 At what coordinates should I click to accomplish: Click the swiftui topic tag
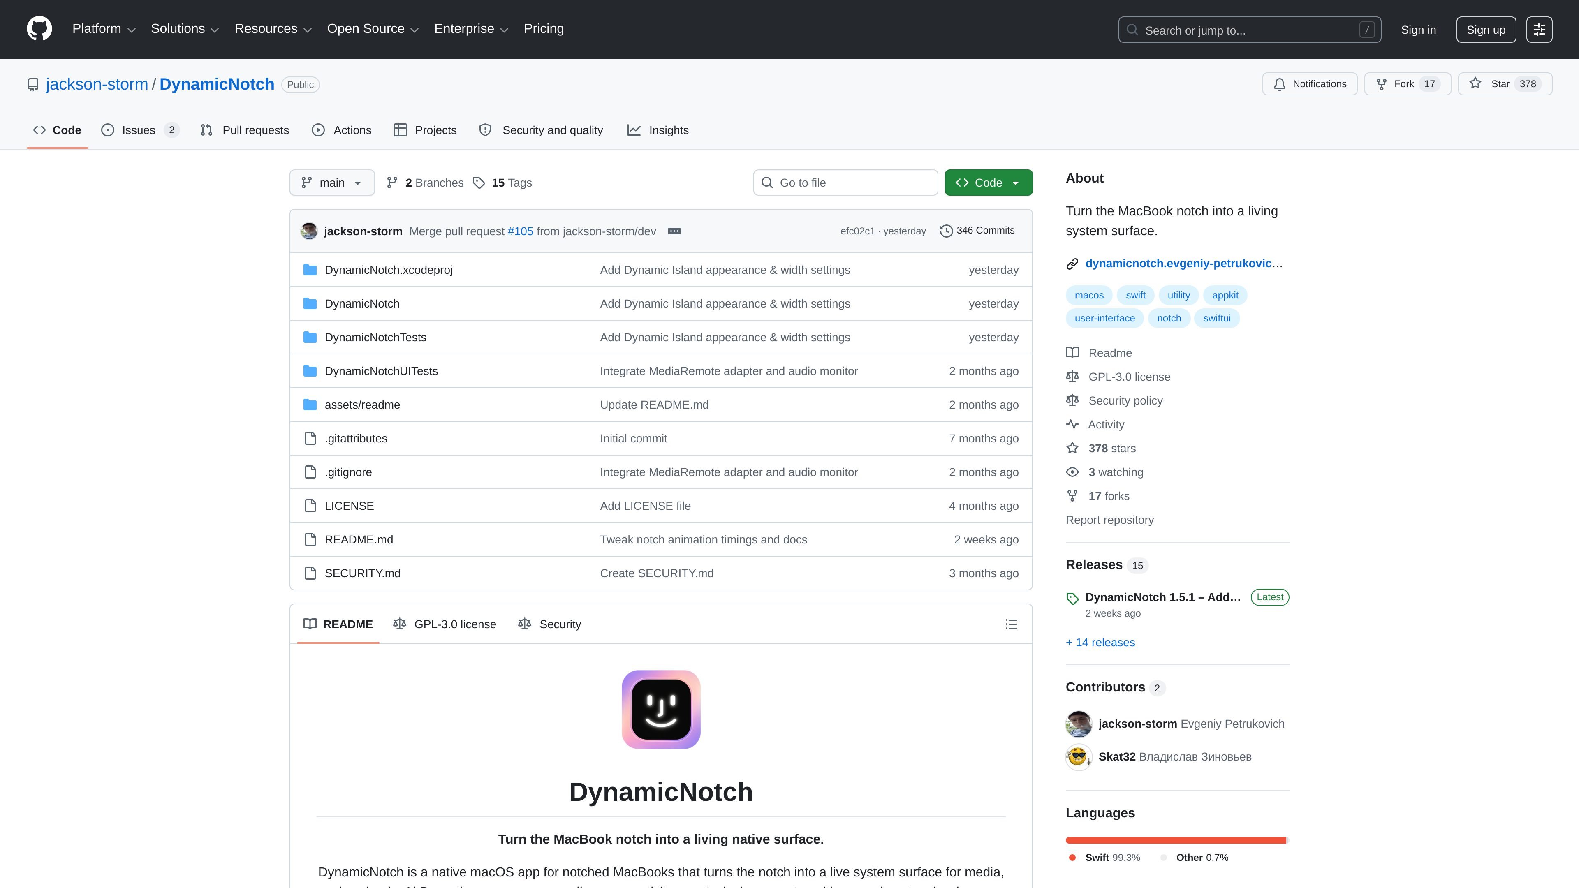click(x=1217, y=318)
